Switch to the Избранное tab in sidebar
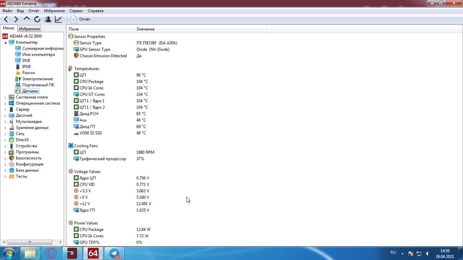463x260 pixels. click(x=29, y=29)
